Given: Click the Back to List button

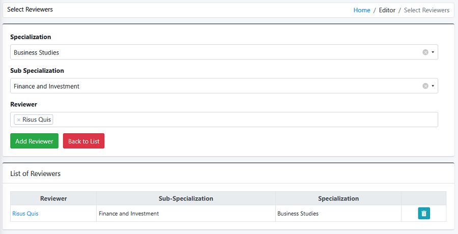Looking at the screenshot, I should coord(83,141).
